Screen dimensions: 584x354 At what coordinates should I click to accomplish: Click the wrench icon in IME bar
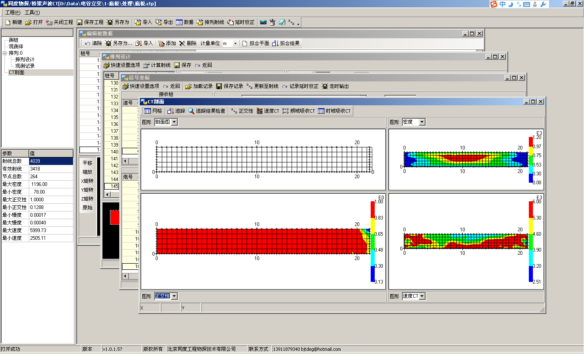tap(543, 4)
